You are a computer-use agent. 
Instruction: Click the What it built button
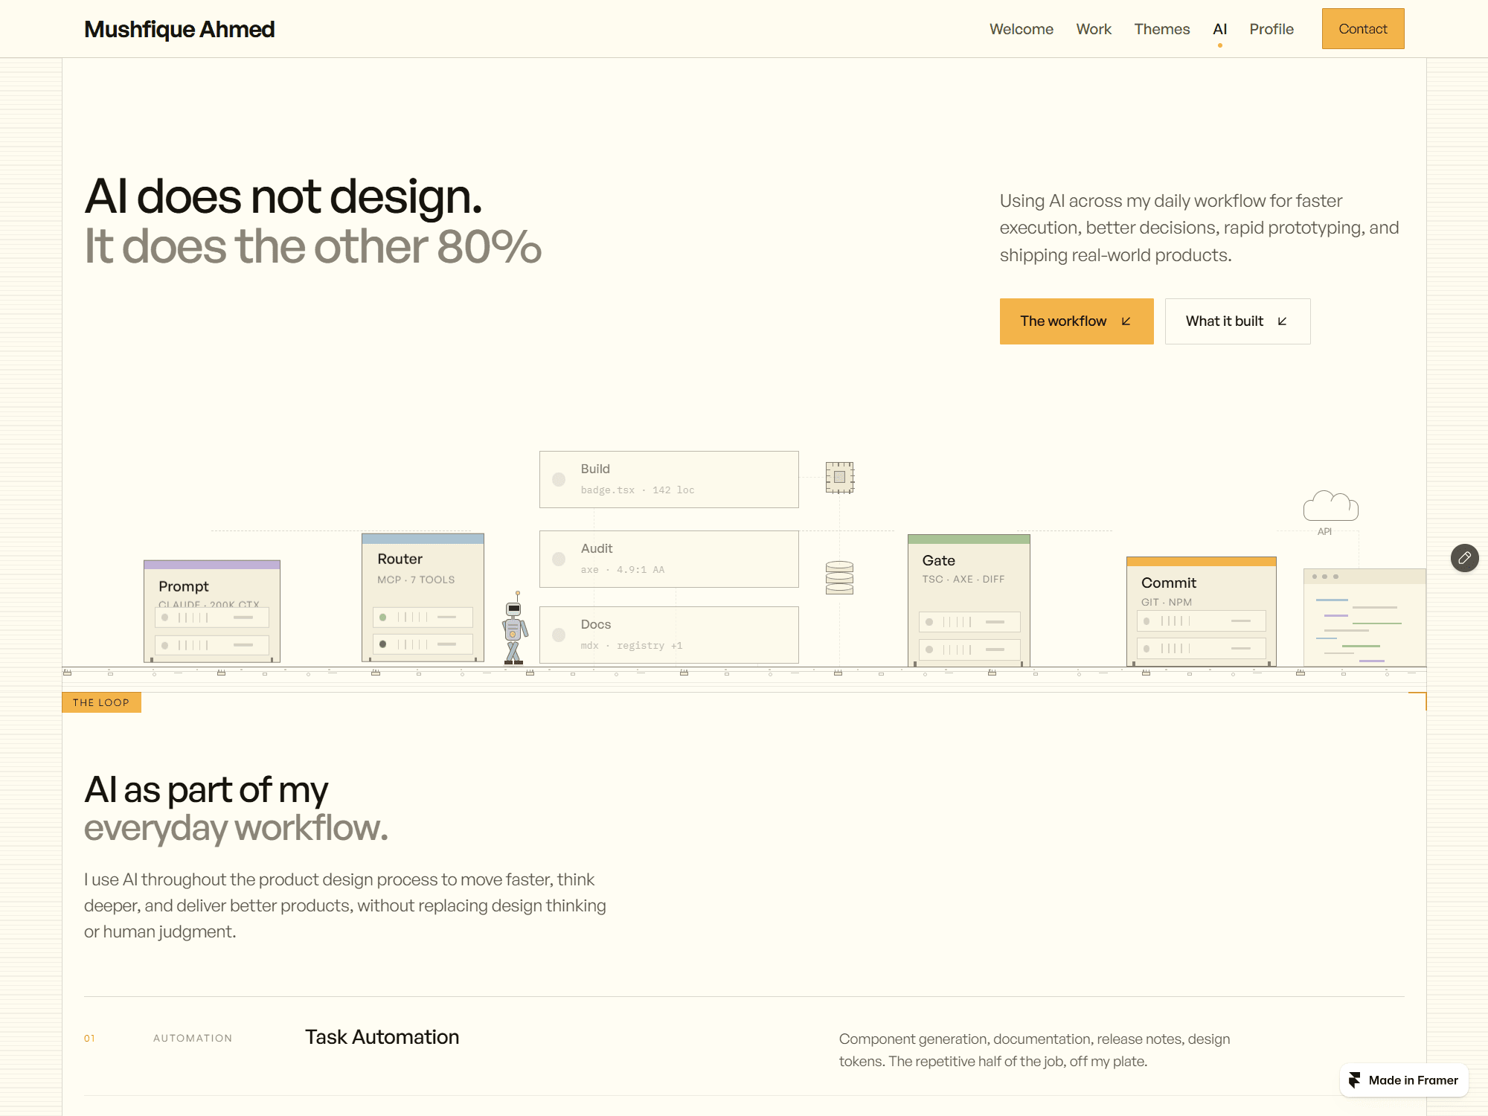[x=1237, y=321]
